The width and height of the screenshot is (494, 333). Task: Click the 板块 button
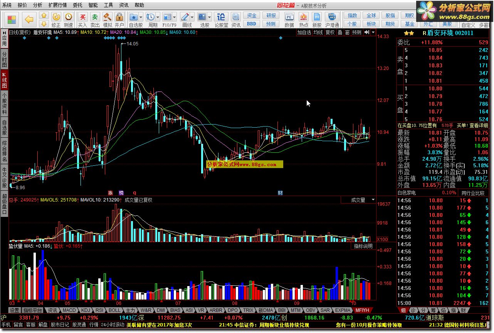pyautogui.click(x=371, y=24)
